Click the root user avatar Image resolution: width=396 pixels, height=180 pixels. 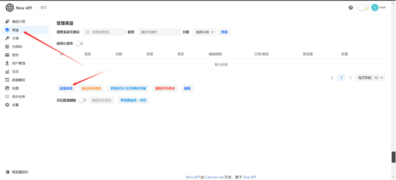375,8
